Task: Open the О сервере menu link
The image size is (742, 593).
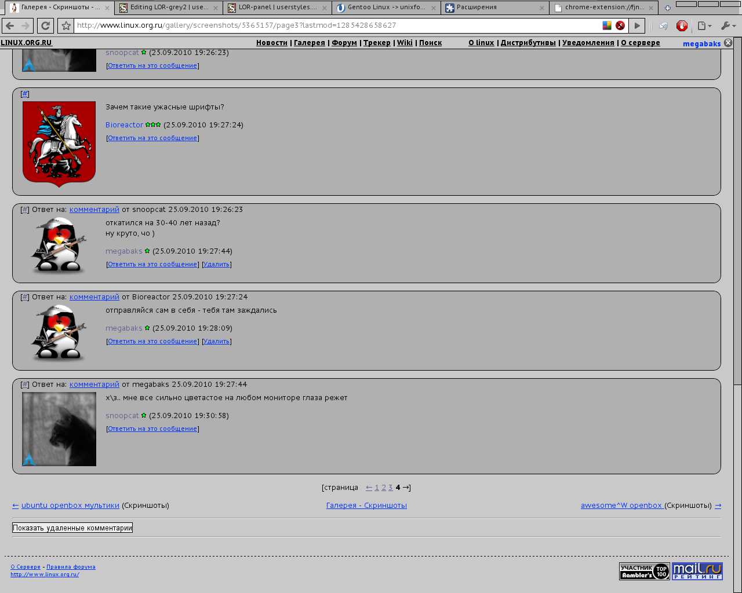Action: tap(641, 43)
